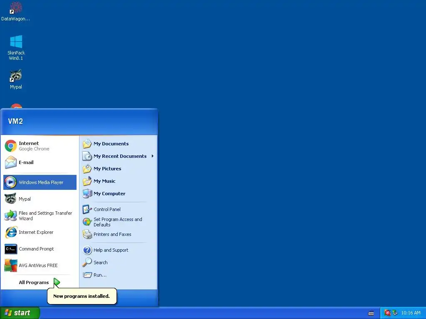This screenshot has width=426, height=319.
Task: Open the SkinPack Win8.1 desktop icon
Action: tap(16, 47)
